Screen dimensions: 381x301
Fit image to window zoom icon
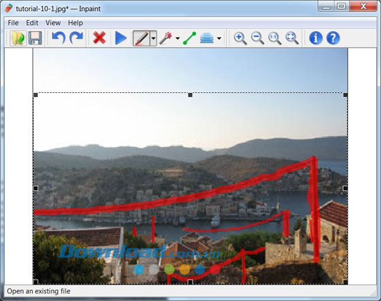tap(292, 38)
